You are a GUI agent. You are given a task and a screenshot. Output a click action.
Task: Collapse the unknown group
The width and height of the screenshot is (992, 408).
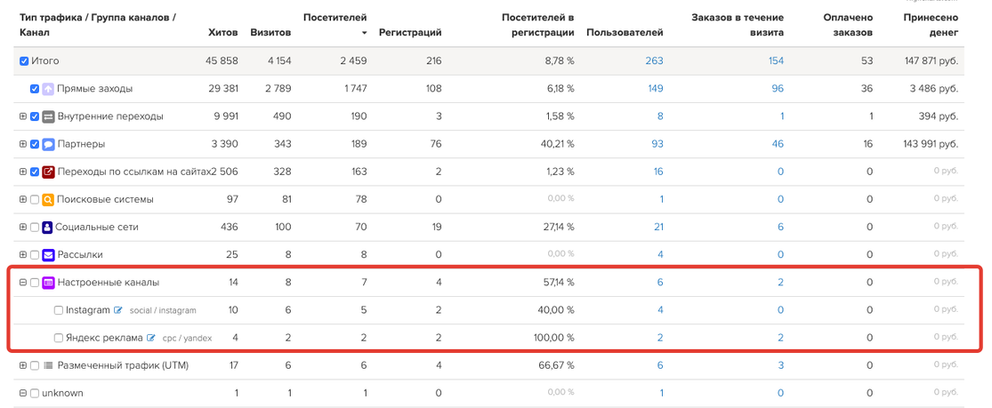pyautogui.click(x=23, y=393)
